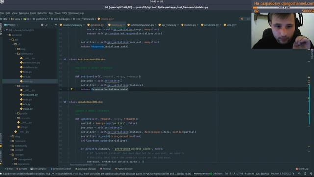Open the File menu
The height and width of the screenshot is (177, 314).
pyautogui.click(x=2, y=13)
